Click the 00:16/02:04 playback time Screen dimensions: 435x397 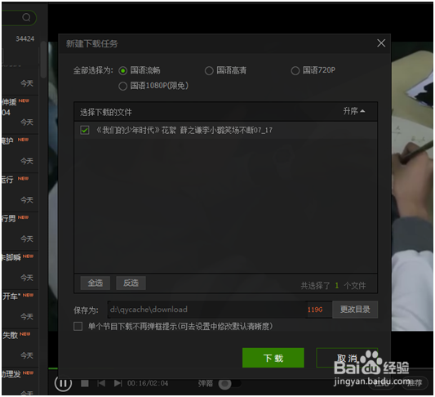click(x=148, y=383)
